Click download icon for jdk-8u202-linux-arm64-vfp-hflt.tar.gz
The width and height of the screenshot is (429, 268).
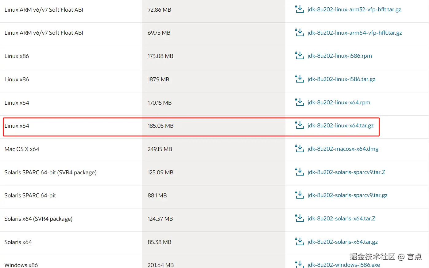[299, 32]
